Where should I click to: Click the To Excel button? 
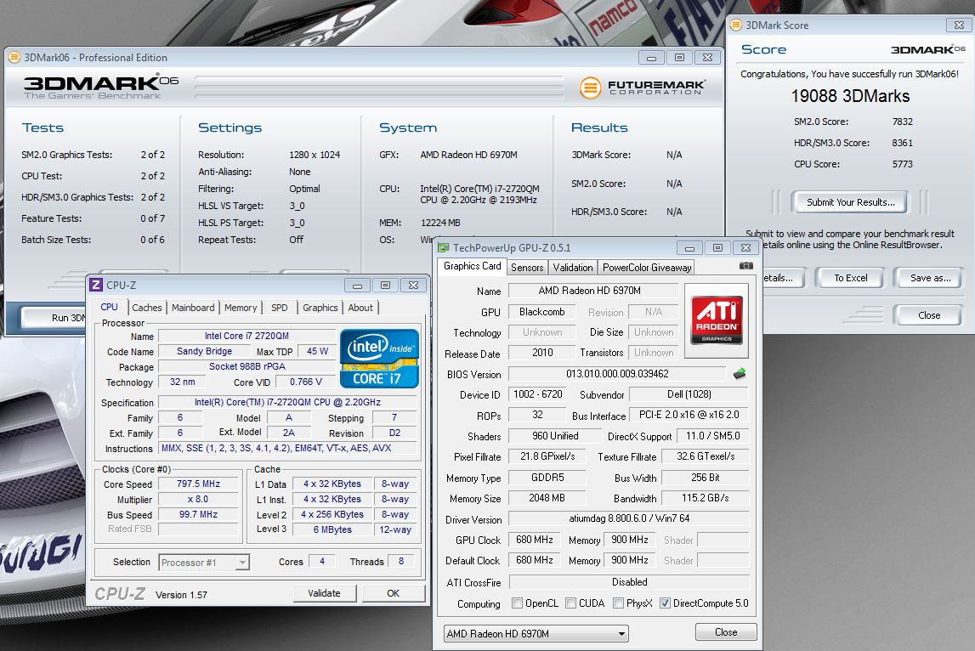850,278
